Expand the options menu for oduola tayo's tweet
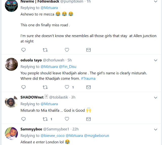This screenshot has width=162, height=145. point(156,60)
